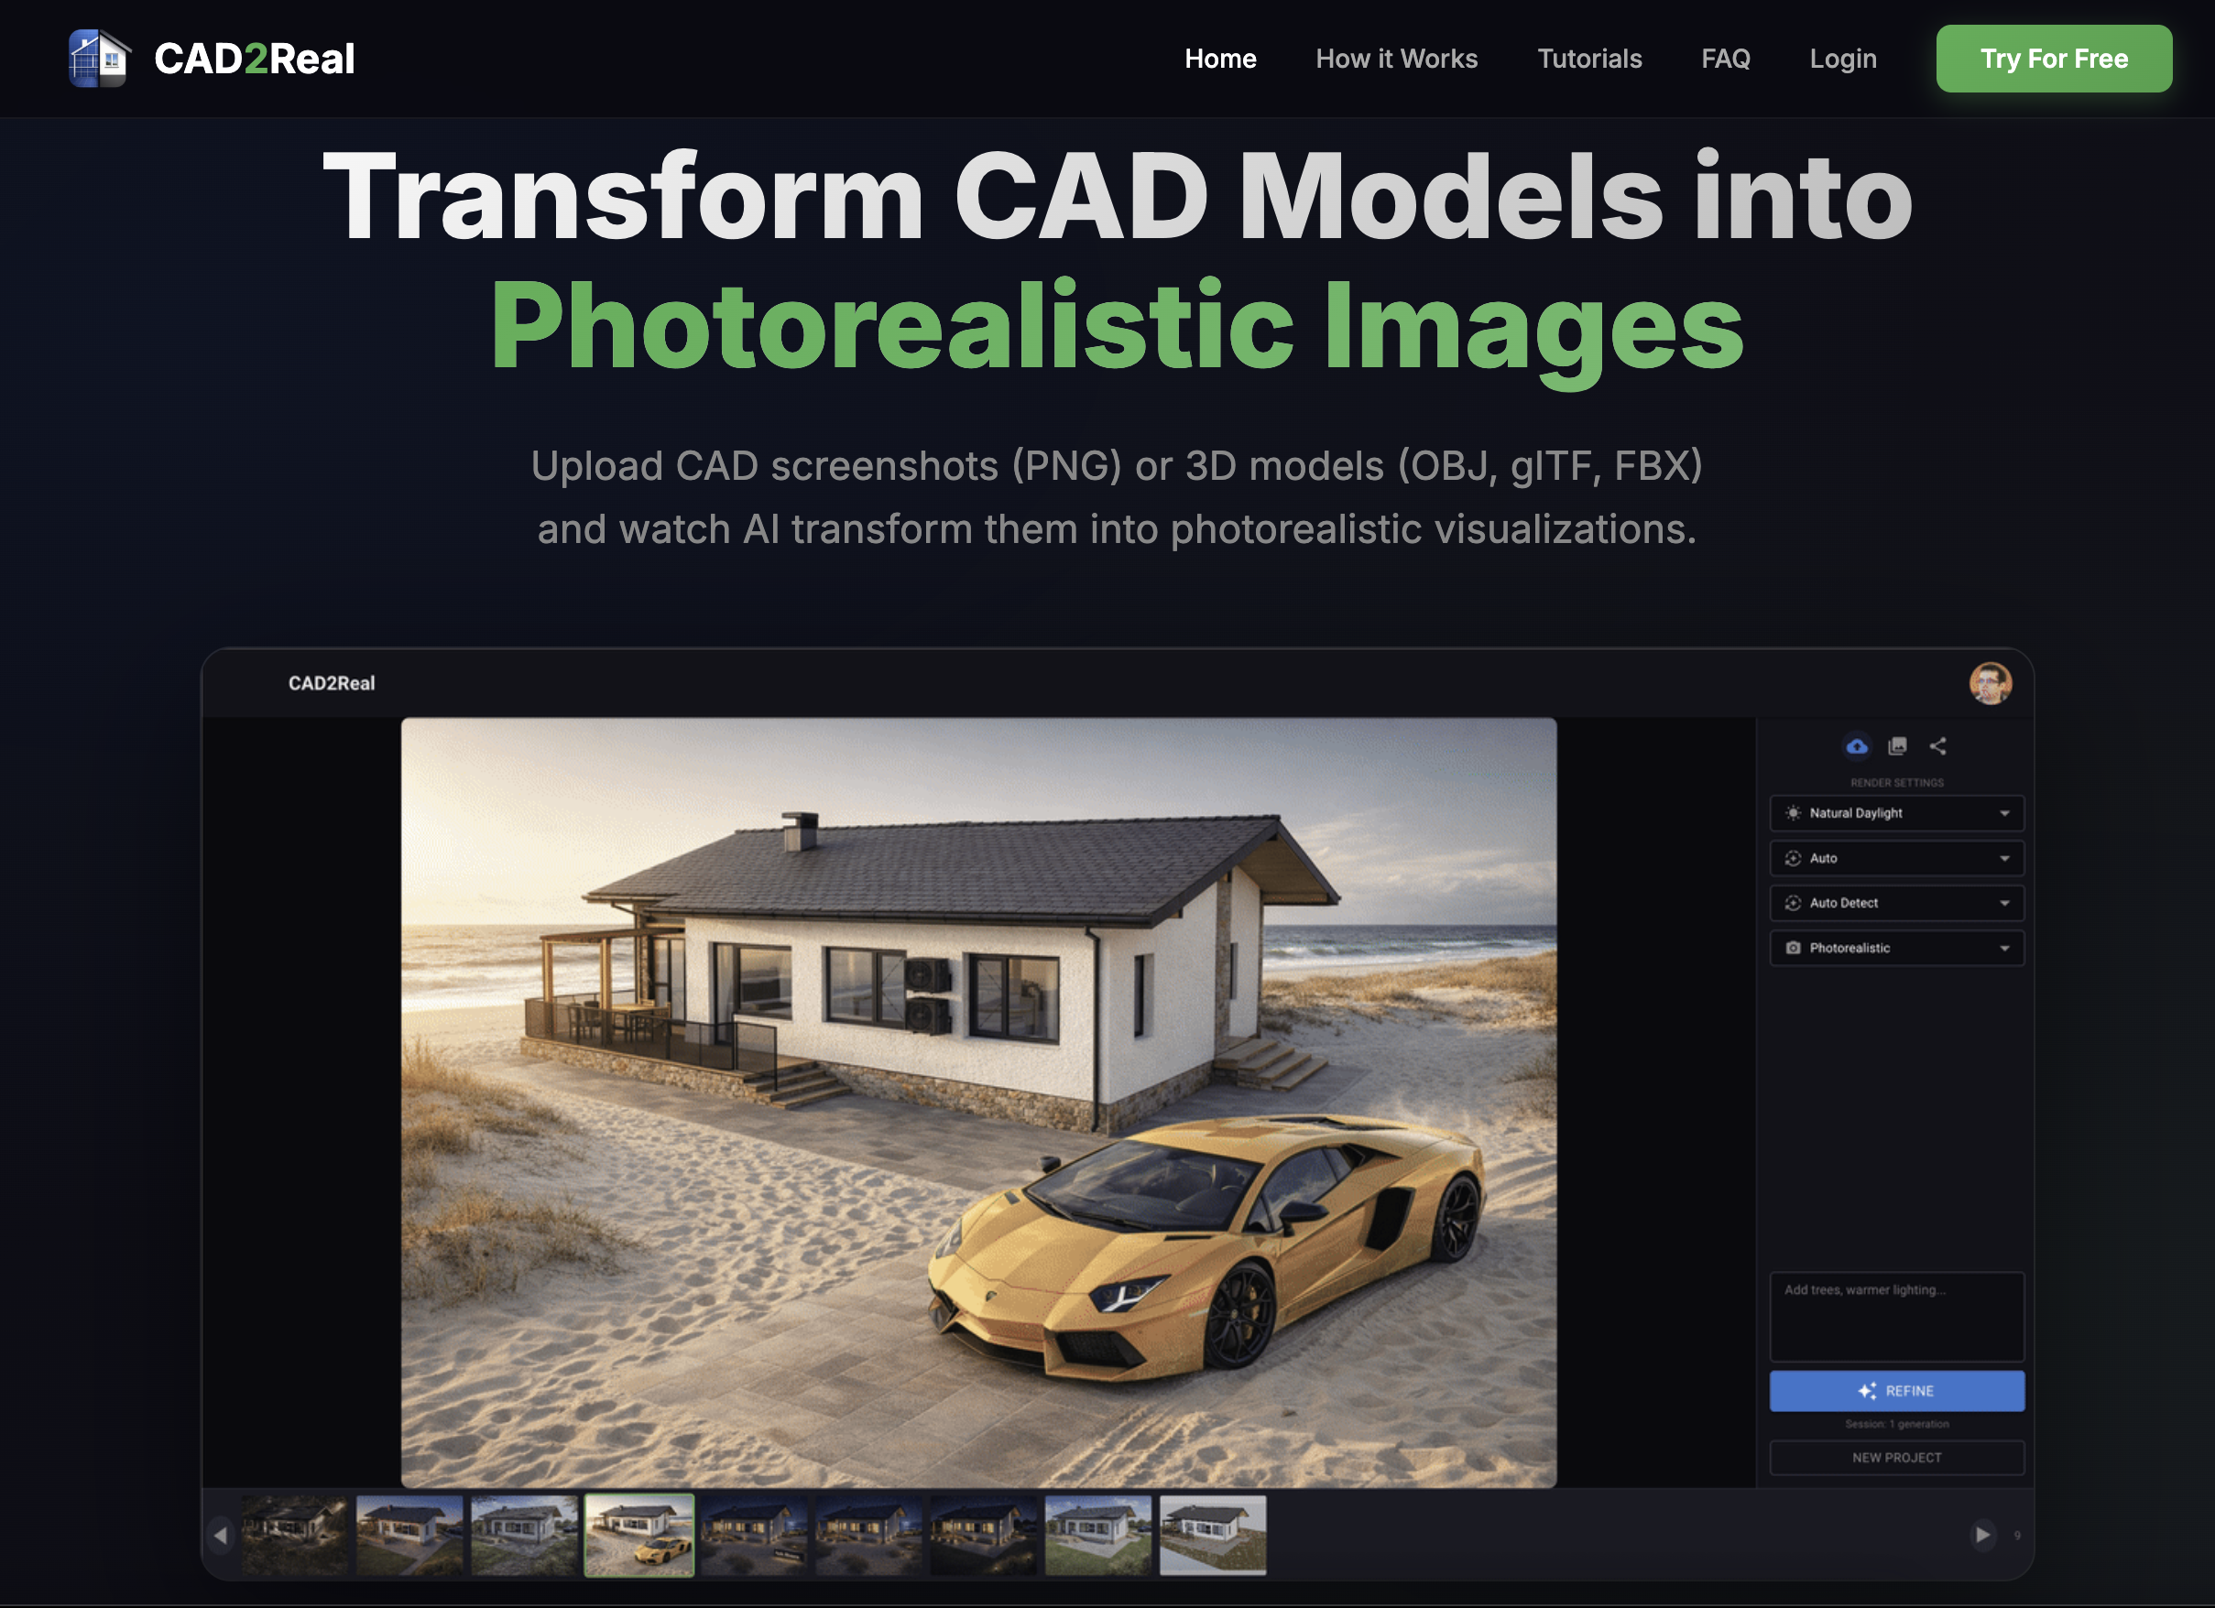Image resolution: width=2215 pixels, height=1608 pixels.
Task: Open the image gallery icon
Action: tap(1896, 746)
